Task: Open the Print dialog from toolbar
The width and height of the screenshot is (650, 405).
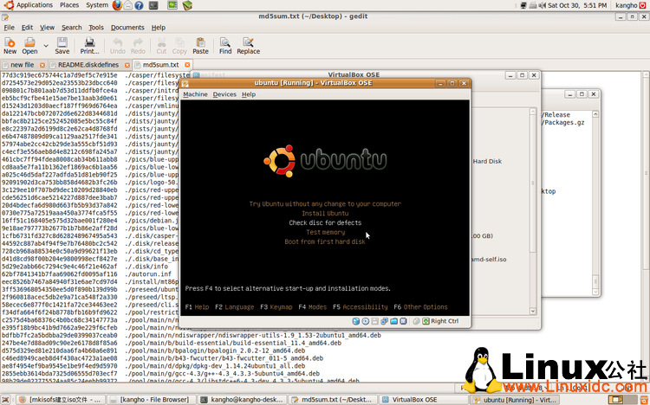Action: click(x=89, y=46)
